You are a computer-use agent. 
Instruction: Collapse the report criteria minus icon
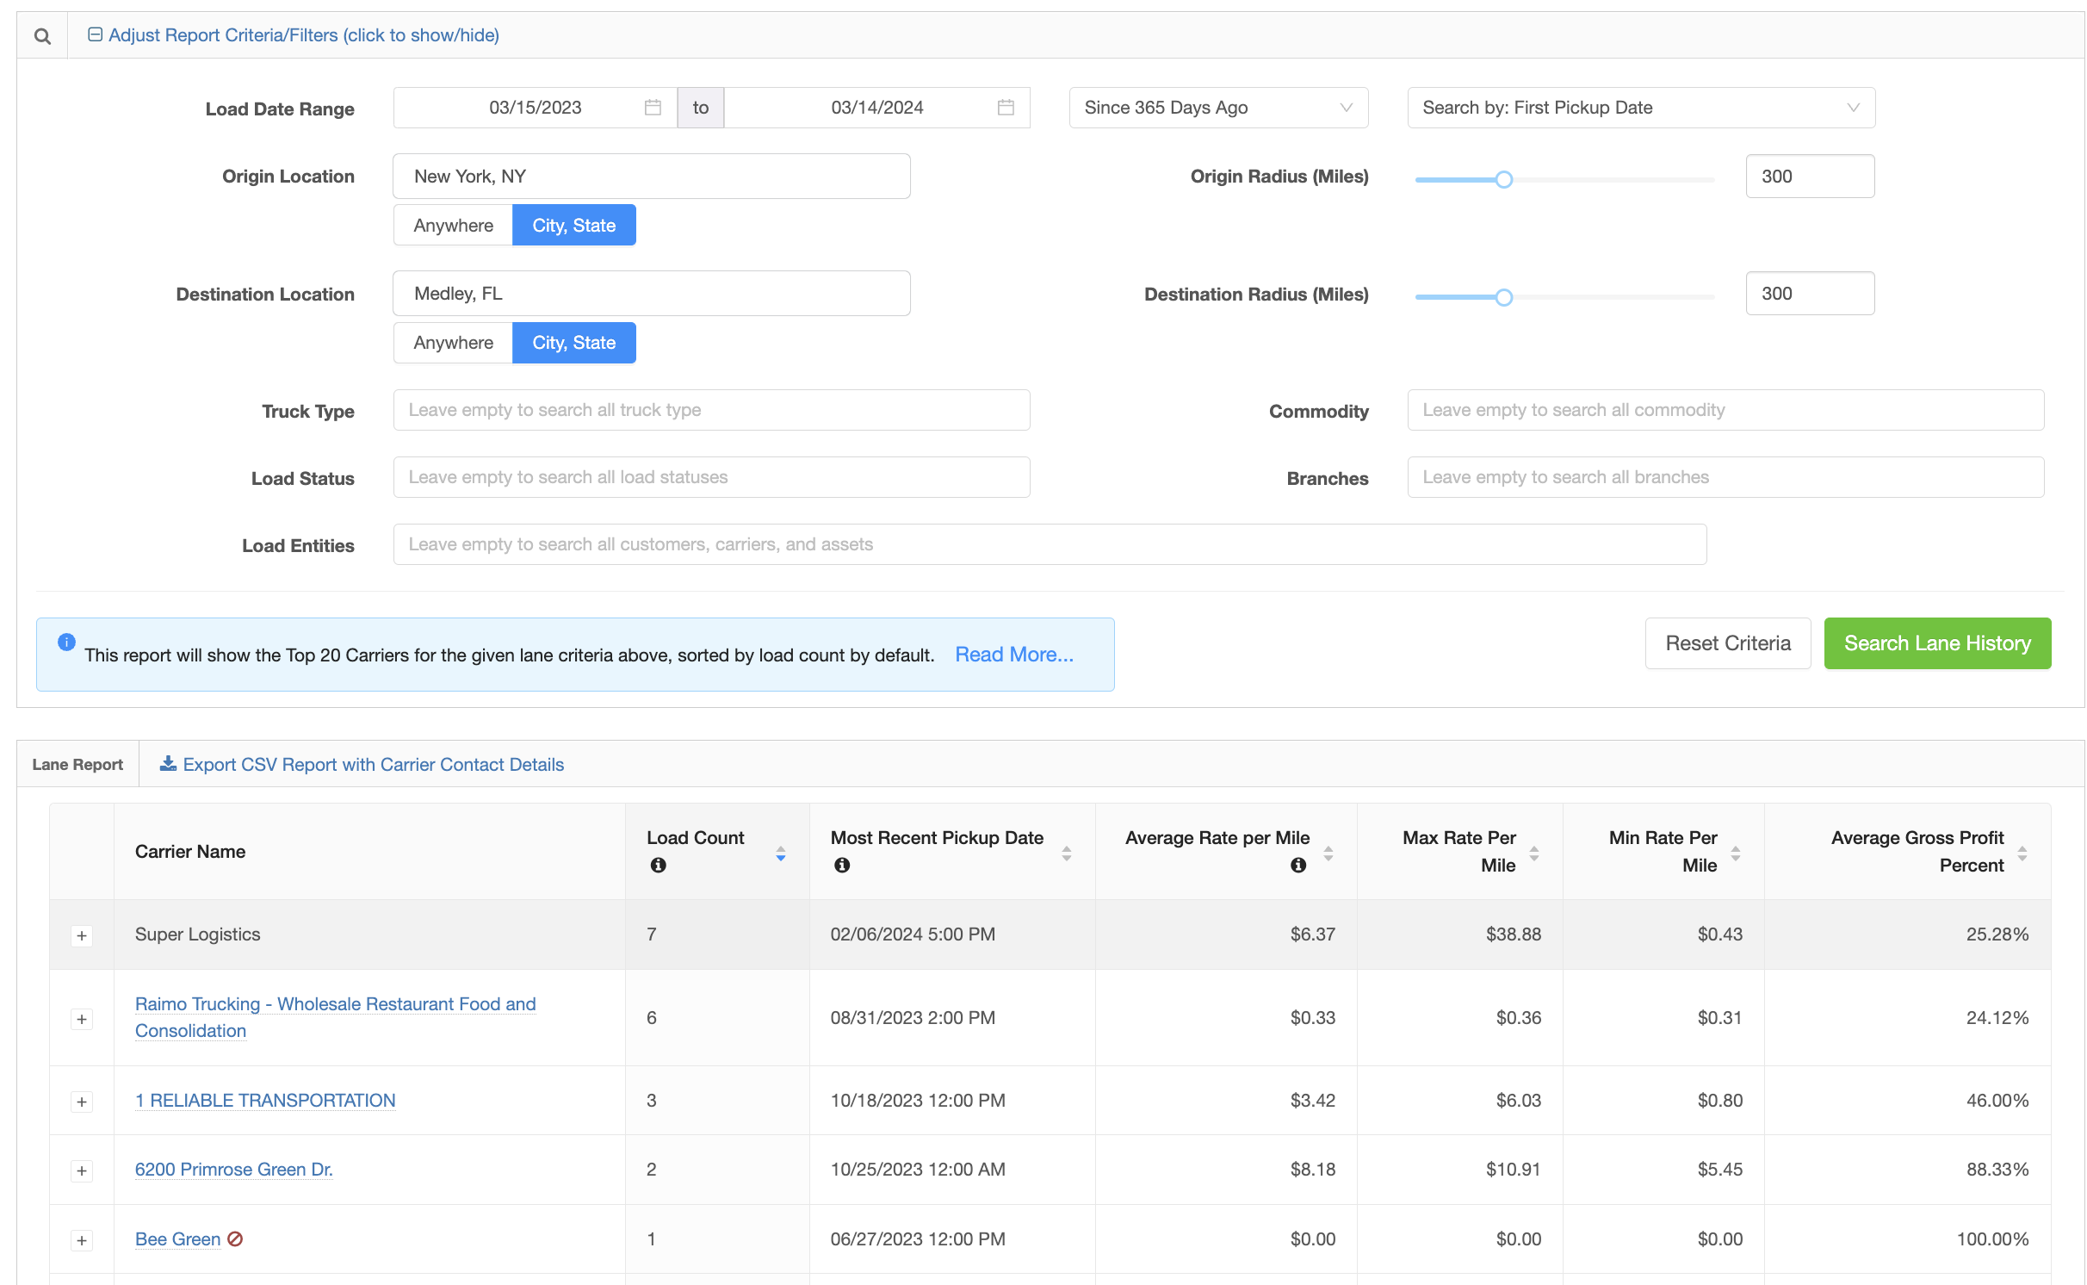tap(96, 34)
